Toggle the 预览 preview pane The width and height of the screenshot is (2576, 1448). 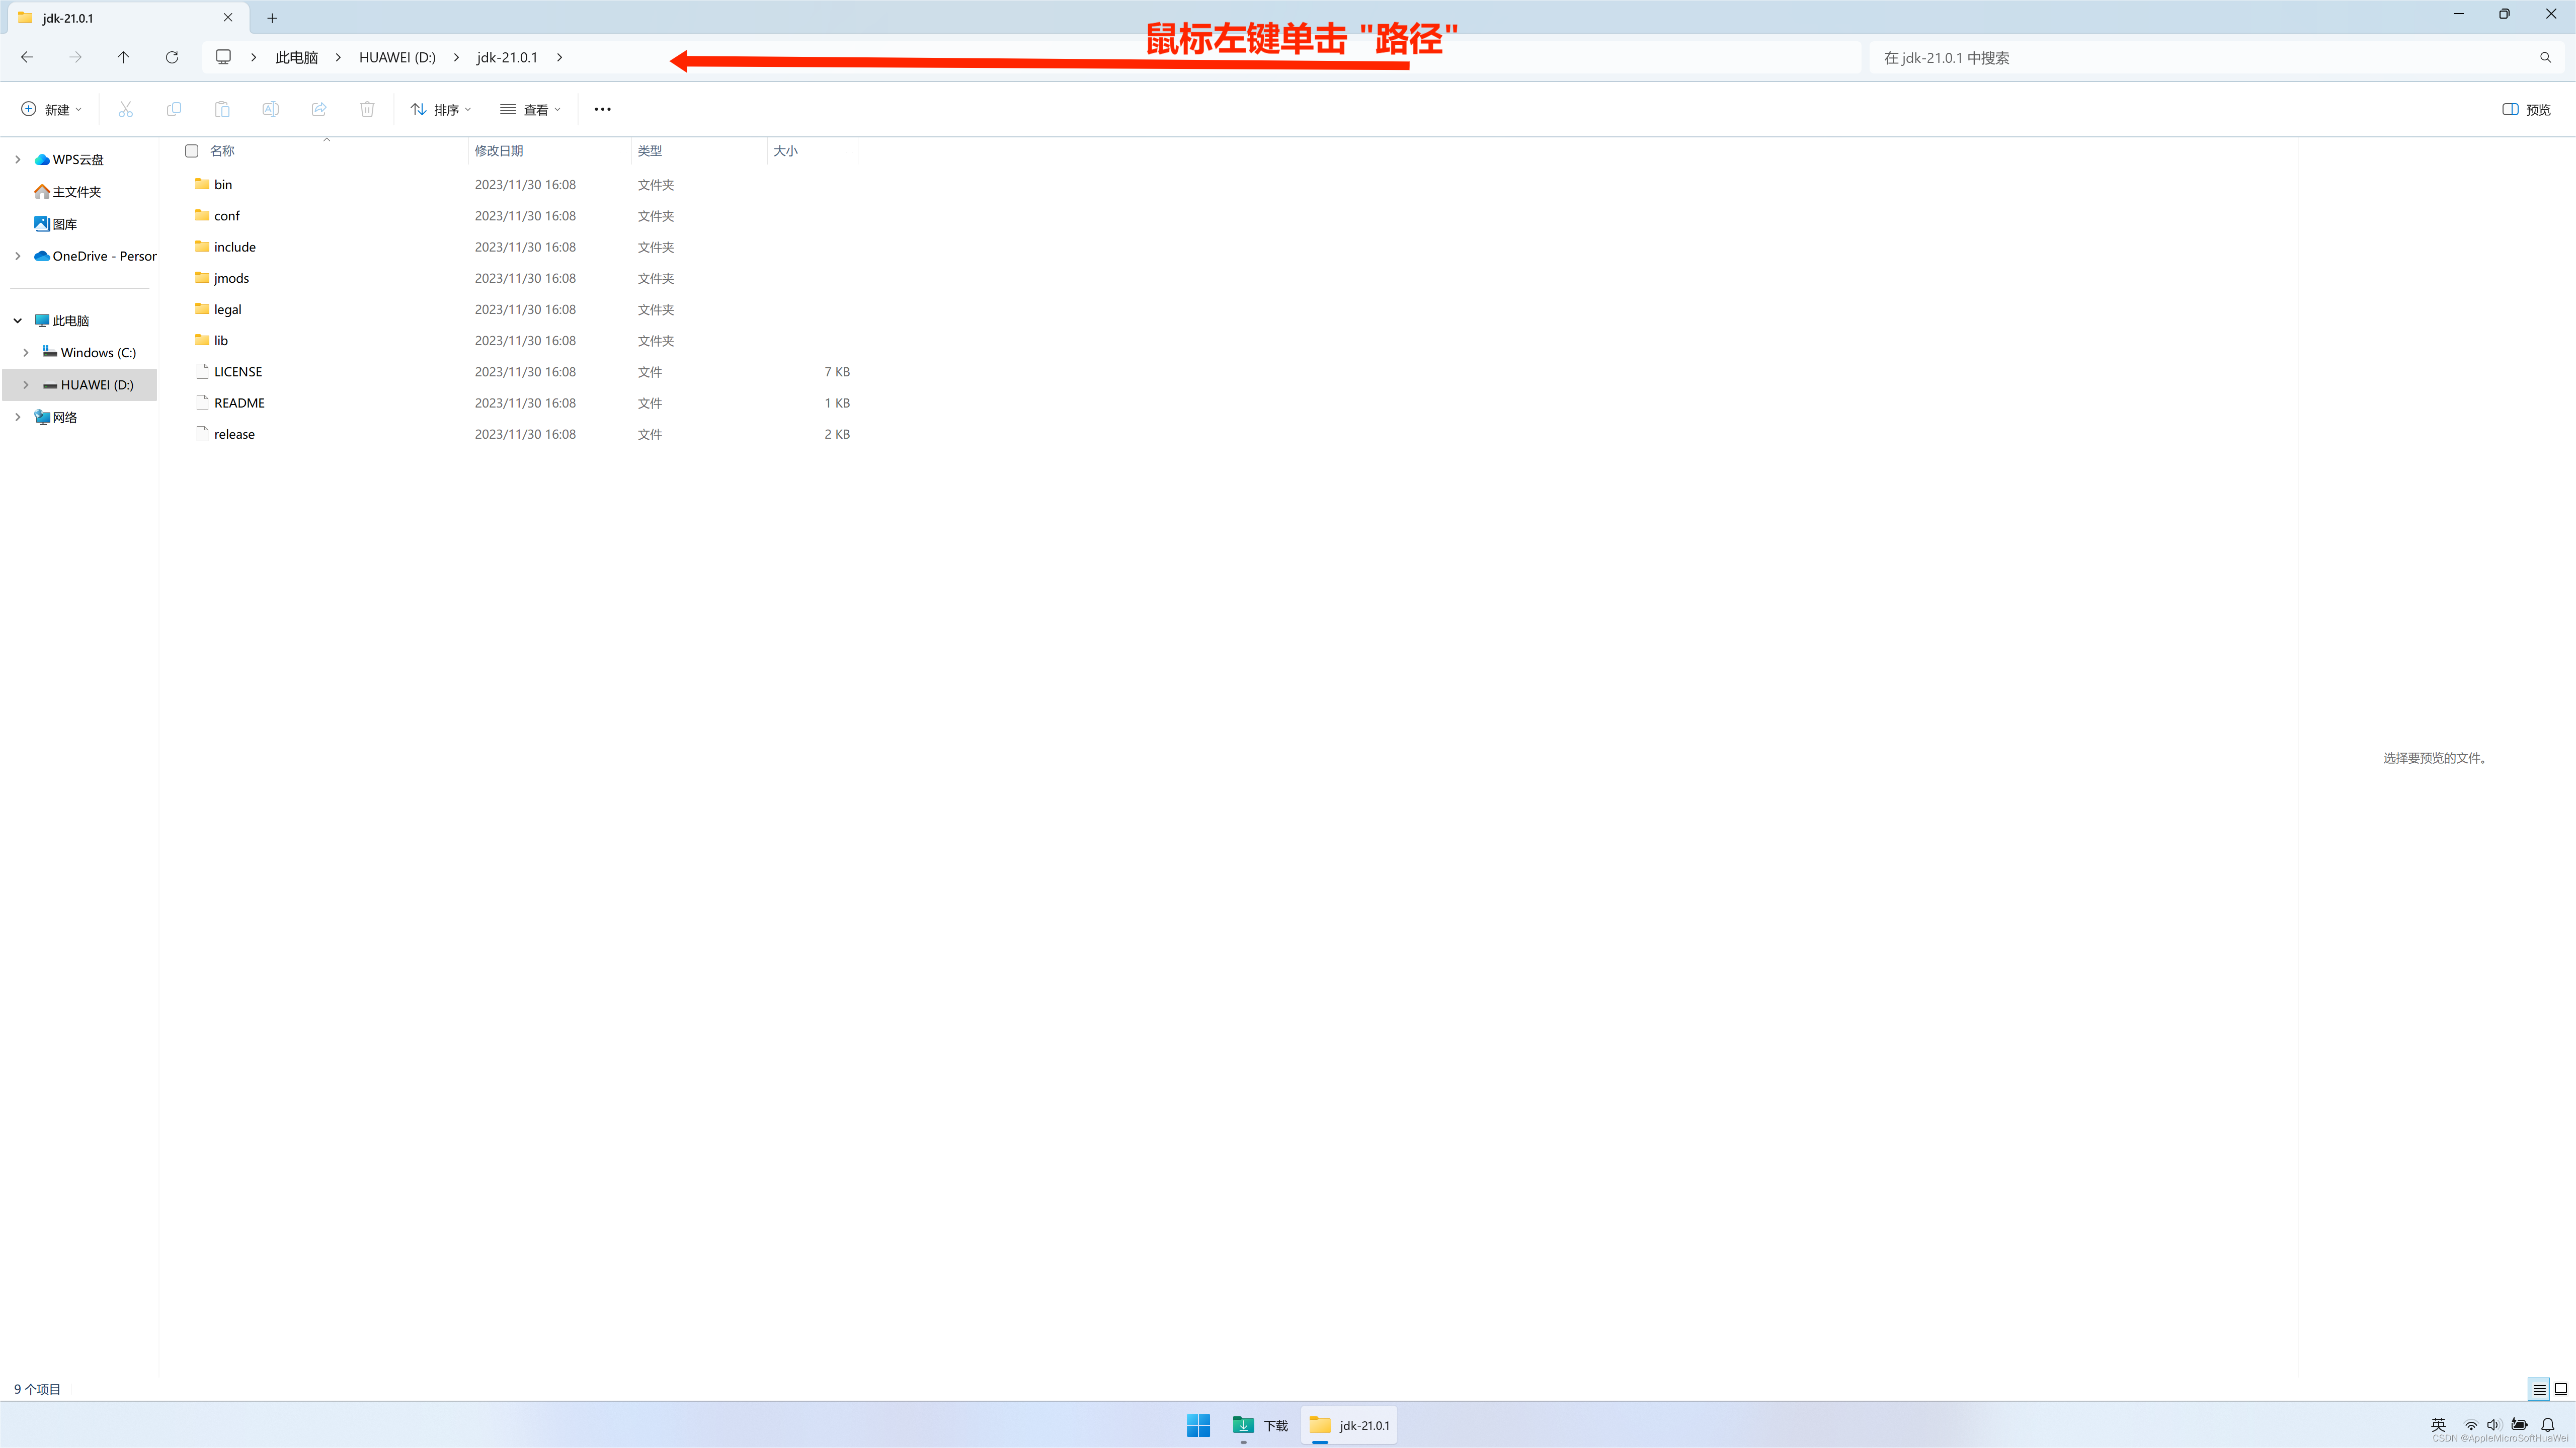coord(2526,109)
